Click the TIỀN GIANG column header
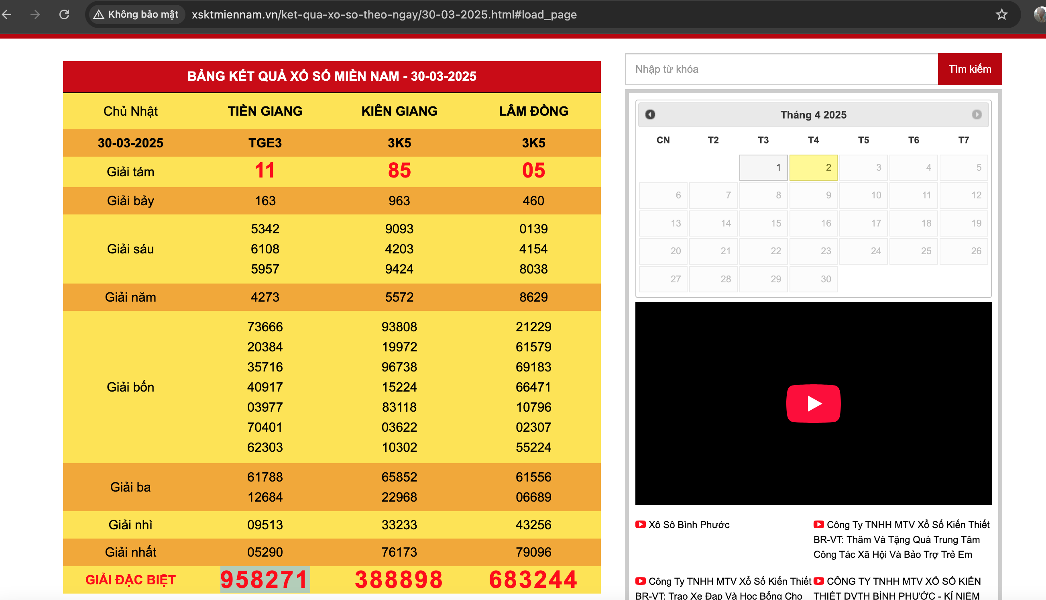Screen dimensions: 1046x600 [265, 111]
